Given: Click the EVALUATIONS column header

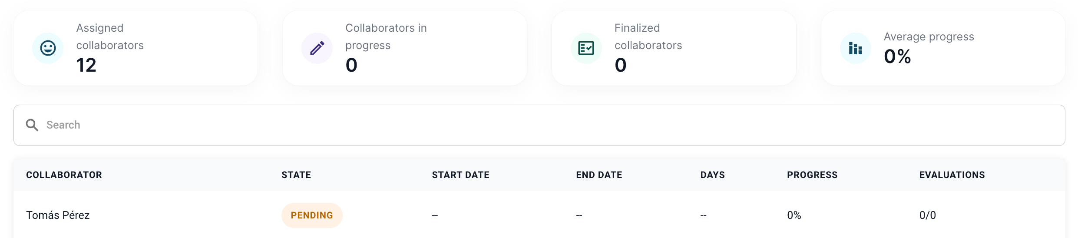Looking at the screenshot, I should (x=952, y=175).
